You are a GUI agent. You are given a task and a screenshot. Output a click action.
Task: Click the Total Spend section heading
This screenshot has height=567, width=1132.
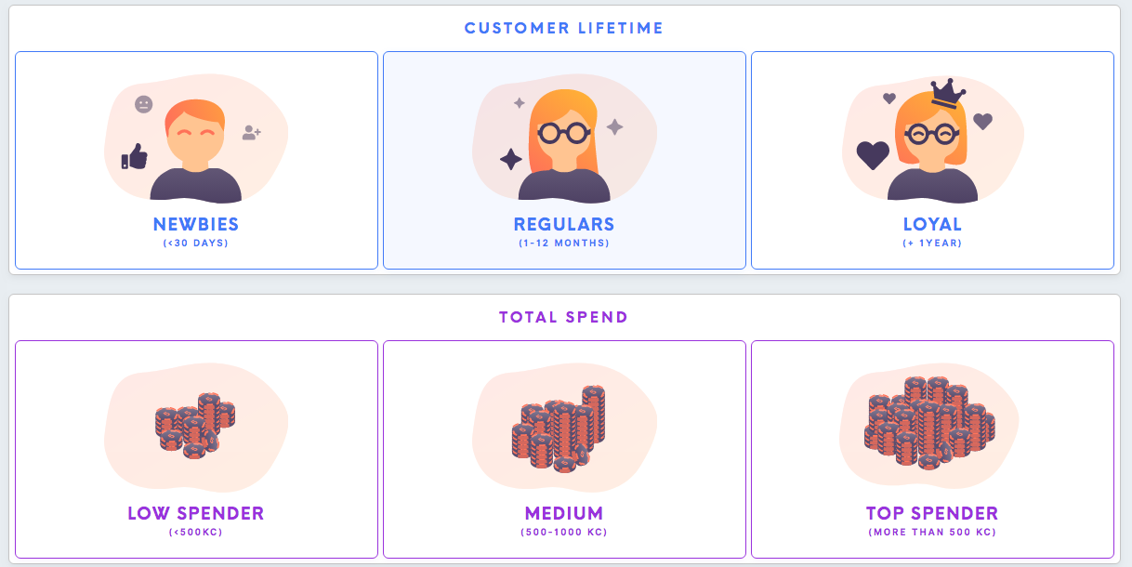coord(564,317)
